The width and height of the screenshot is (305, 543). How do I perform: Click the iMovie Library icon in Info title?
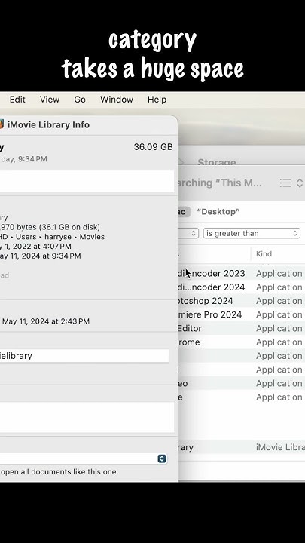2,124
